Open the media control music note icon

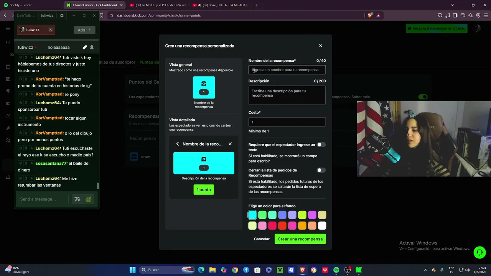point(447,15)
